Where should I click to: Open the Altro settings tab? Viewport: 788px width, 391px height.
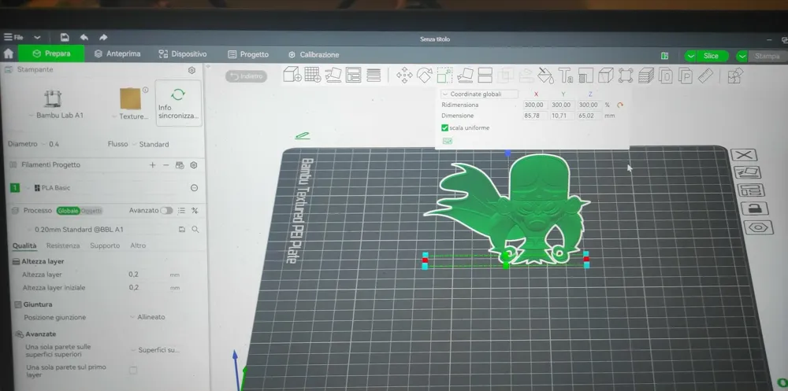point(138,245)
